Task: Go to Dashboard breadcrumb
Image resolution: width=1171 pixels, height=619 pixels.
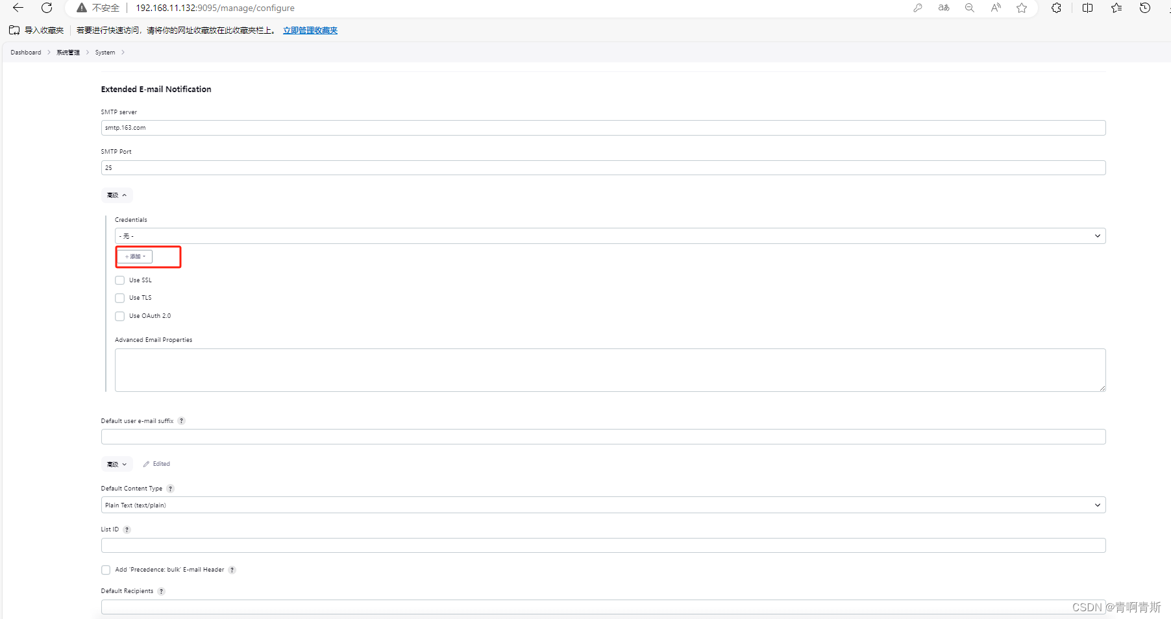Action: [26, 53]
